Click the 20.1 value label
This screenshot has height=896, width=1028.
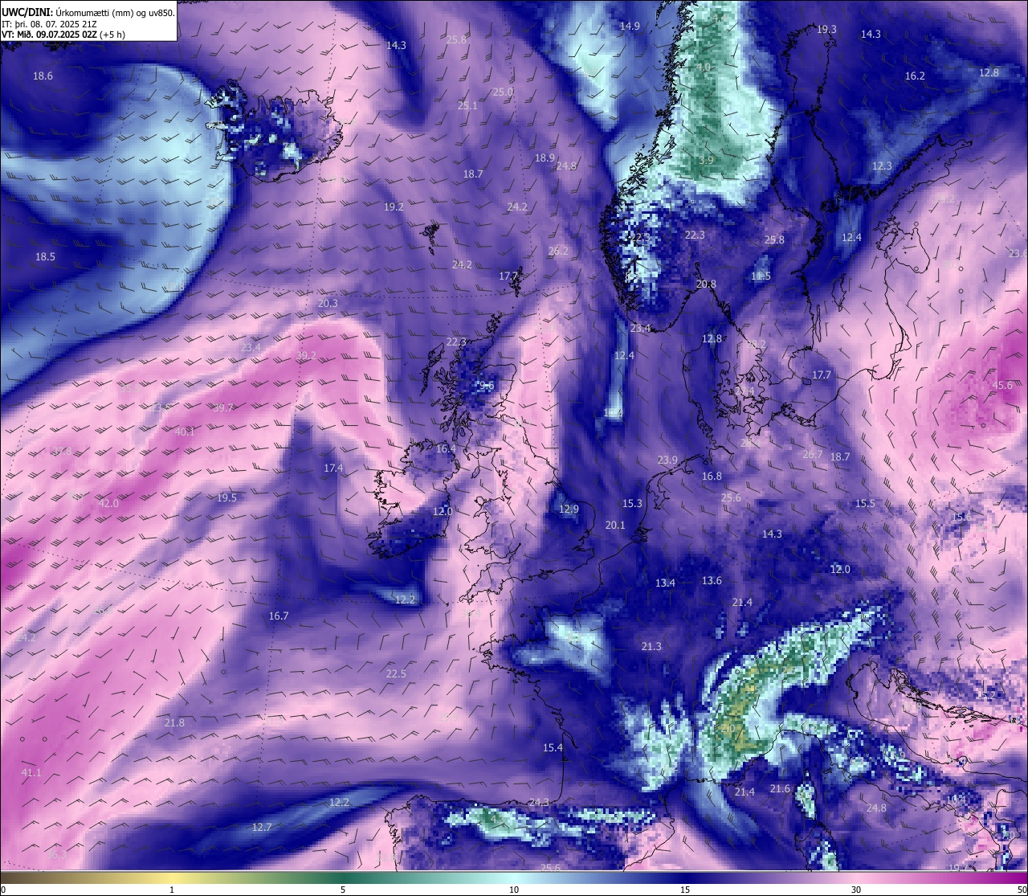[x=614, y=526]
